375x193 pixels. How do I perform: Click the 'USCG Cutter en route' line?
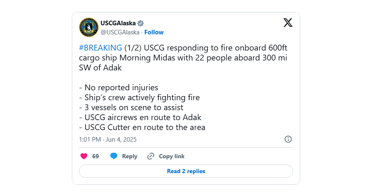(142, 127)
